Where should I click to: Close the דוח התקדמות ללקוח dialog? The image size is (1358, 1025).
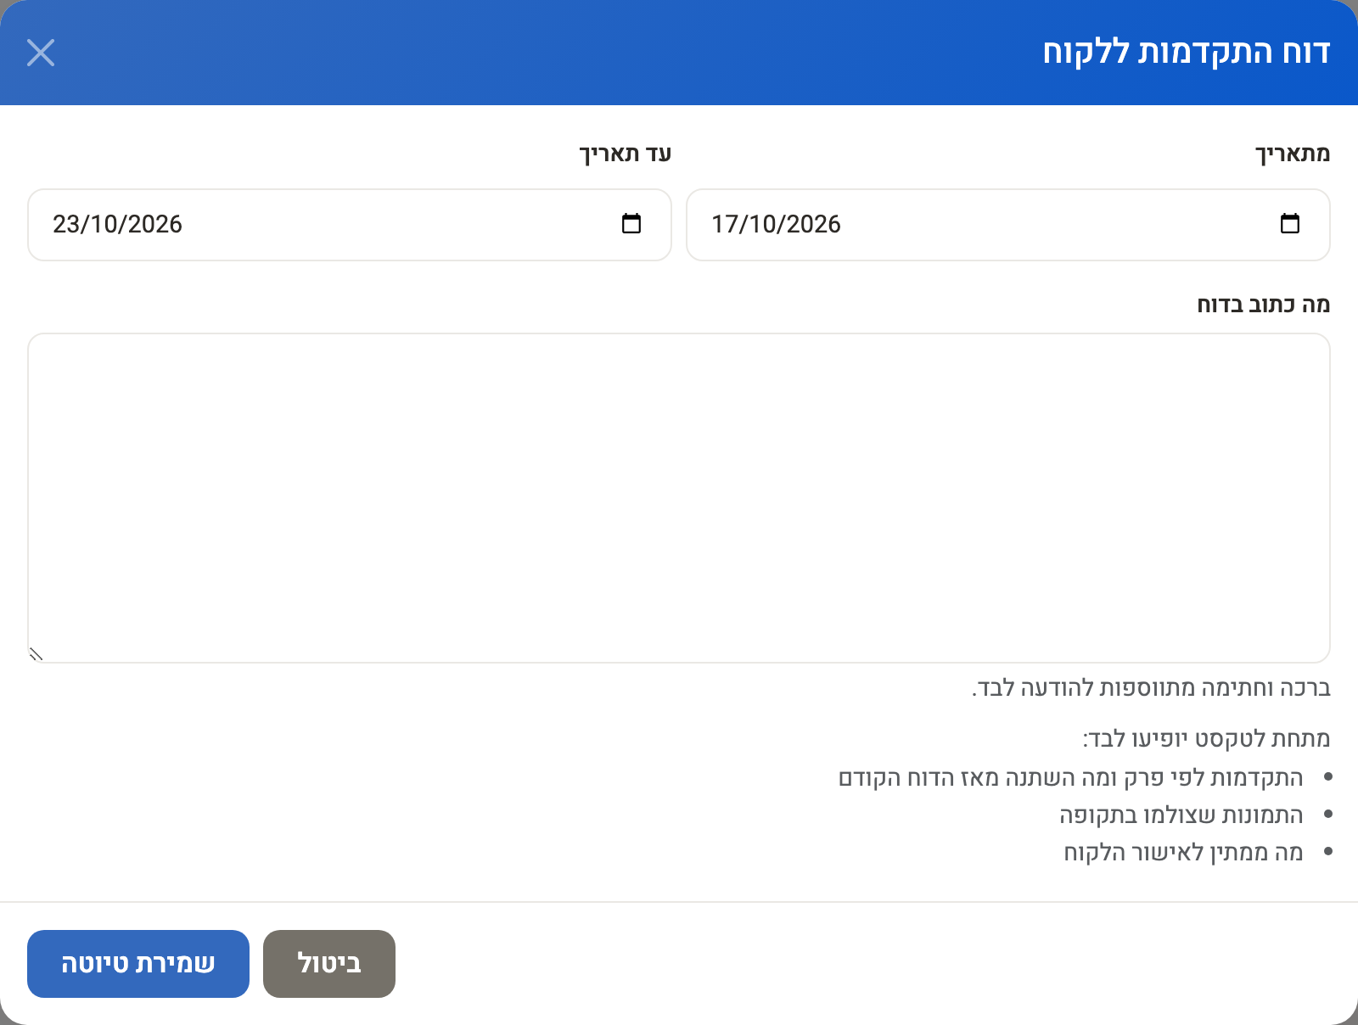(x=41, y=53)
